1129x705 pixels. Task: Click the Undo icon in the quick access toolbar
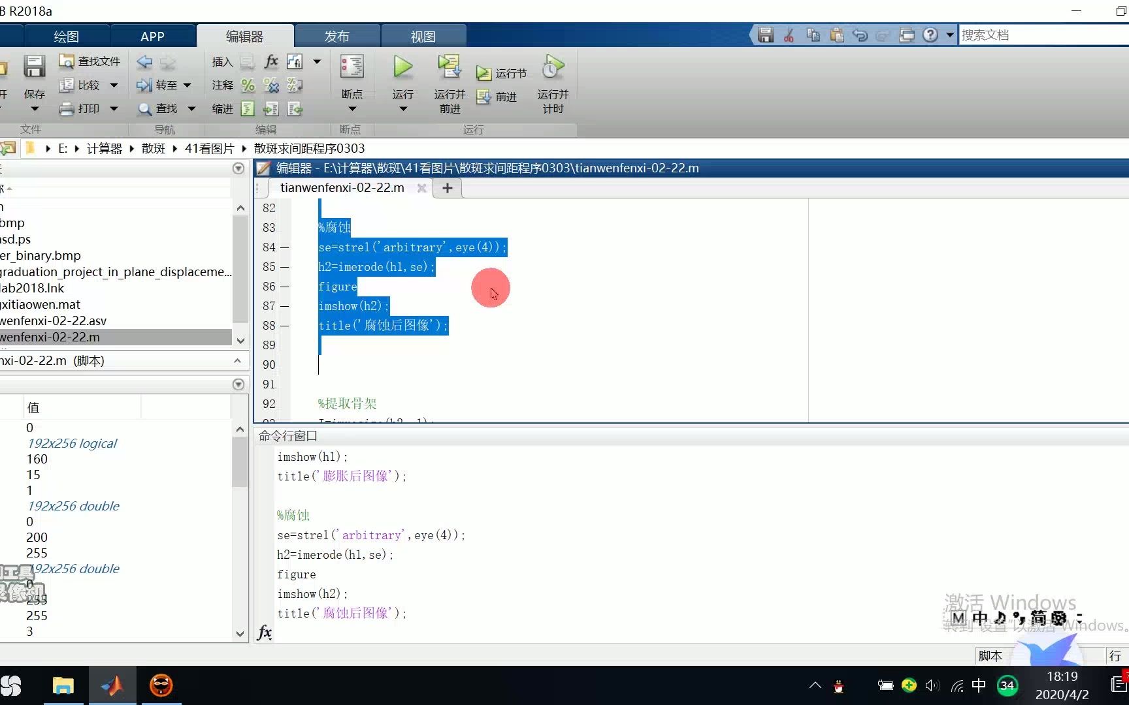[x=860, y=35]
